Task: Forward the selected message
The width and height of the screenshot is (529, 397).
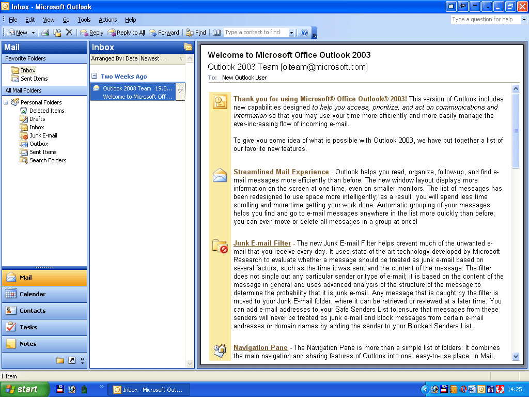Action: (x=164, y=33)
